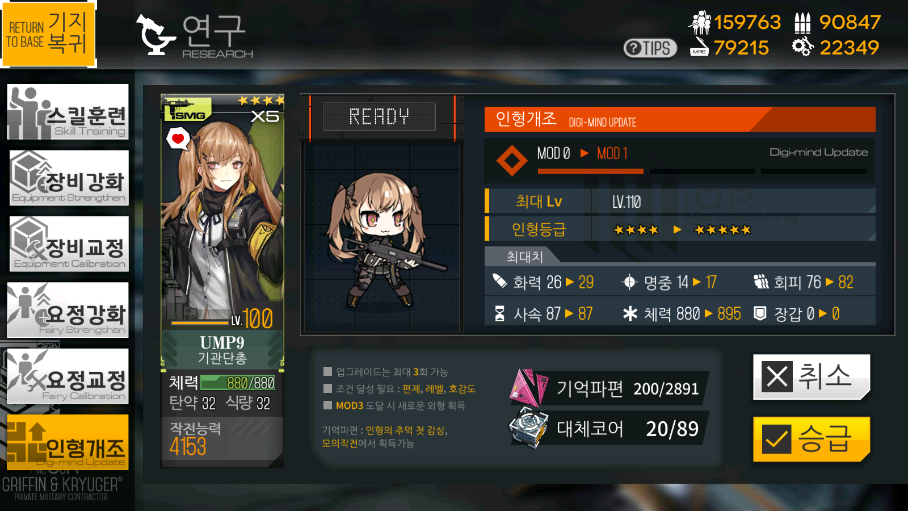Confirm the upgrade with the 승급 button
Screen dimensions: 908x511
pyautogui.click(x=812, y=439)
